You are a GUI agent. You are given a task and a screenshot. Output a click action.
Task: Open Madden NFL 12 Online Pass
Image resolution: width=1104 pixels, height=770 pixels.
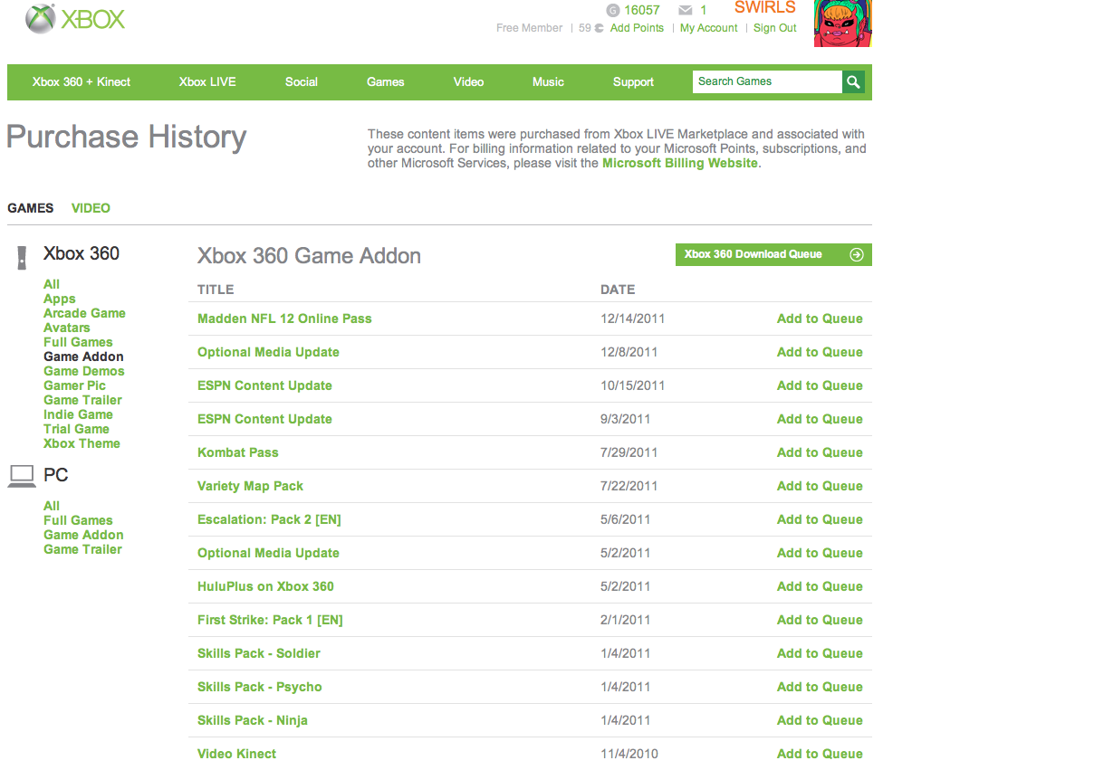pyautogui.click(x=284, y=318)
